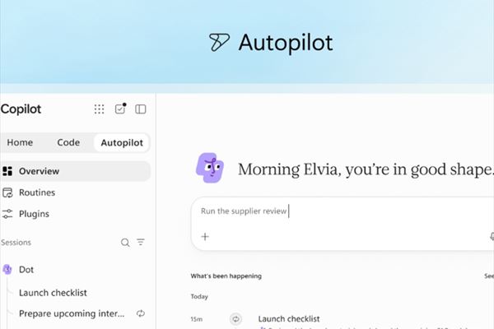
Task: Click the purple face avatar by greeting
Action: pyautogui.click(x=210, y=168)
